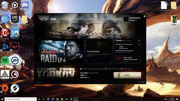The image size is (180, 101).
Task: Click the profile avatar next to SooMuchSmoke
Action: click(x=126, y=19)
